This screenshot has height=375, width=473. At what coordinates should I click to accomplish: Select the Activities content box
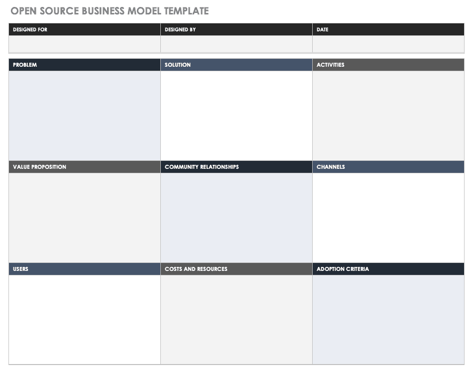click(x=388, y=116)
